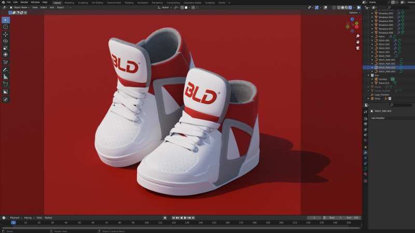Image resolution: width=415 pixels, height=233 pixels.
Task: Activate the Move tool
Action: pos(6,34)
